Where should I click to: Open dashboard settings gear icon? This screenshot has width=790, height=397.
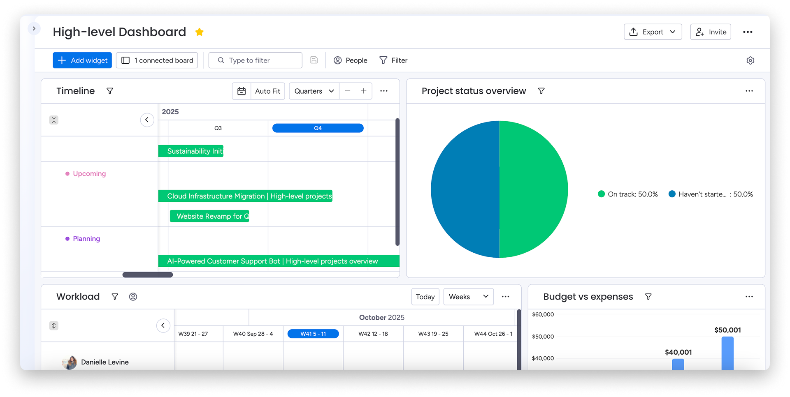pyautogui.click(x=750, y=60)
